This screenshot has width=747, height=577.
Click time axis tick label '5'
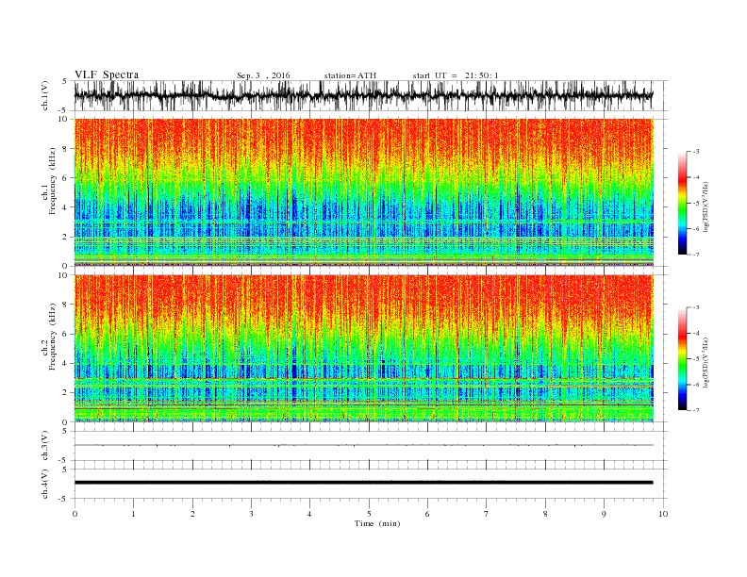(369, 514)
